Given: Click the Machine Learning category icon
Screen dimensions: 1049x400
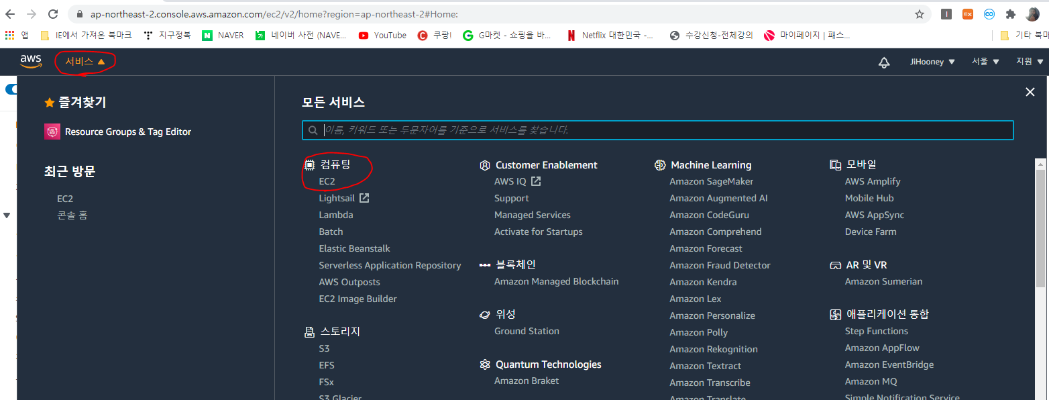Looking at the screenshot, I should coord(660,165).
